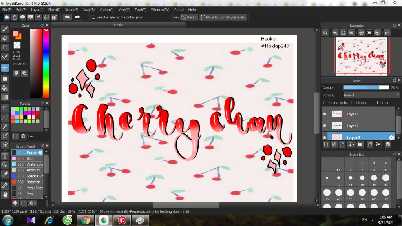Open Chrome from the Windows taskbar
This screenshot has width=402, height=226.
pos(85,221)
